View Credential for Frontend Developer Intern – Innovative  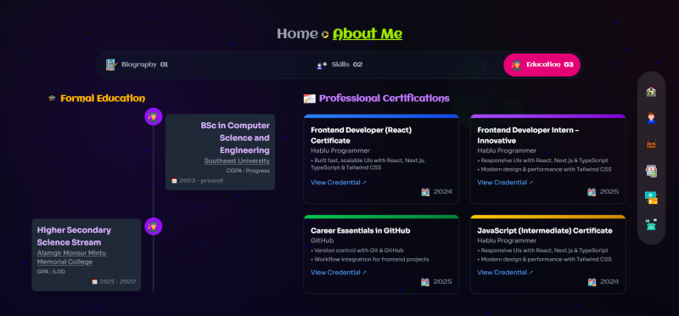[505, 183]
